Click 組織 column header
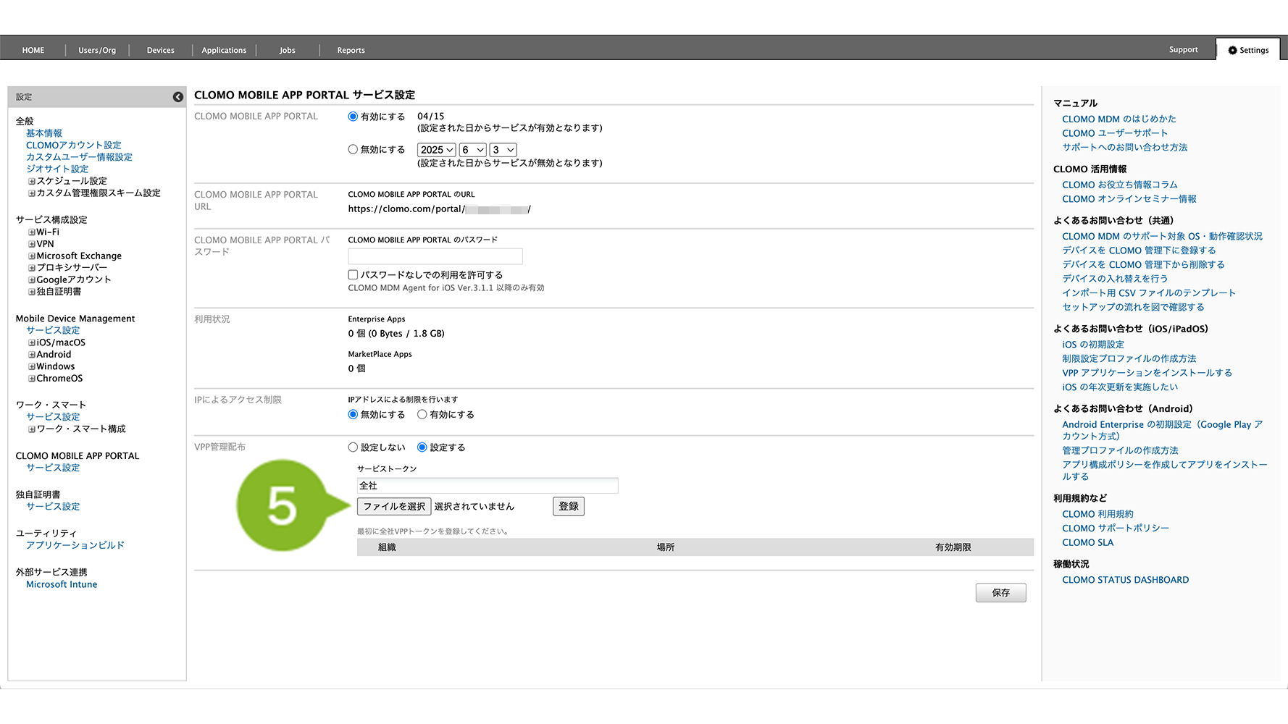1288x724 pixels. pos(387,547)
